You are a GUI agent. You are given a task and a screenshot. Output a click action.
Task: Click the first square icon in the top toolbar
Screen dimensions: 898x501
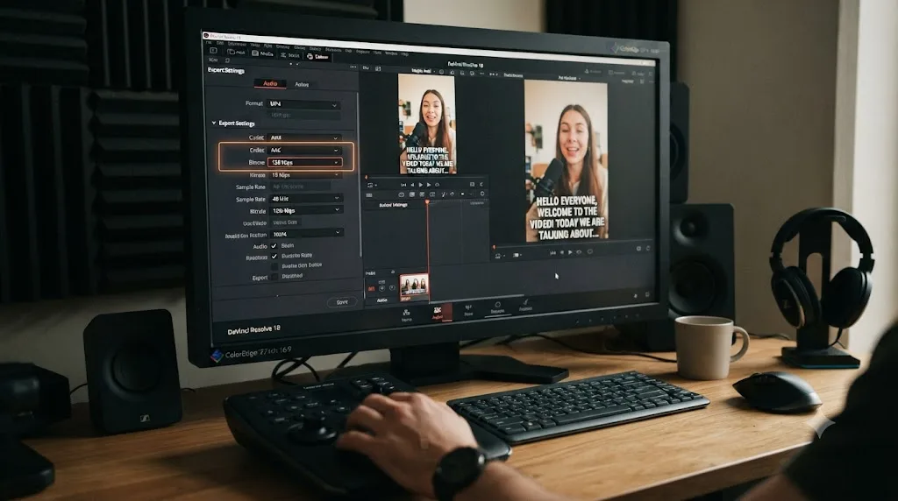[214, 51]
